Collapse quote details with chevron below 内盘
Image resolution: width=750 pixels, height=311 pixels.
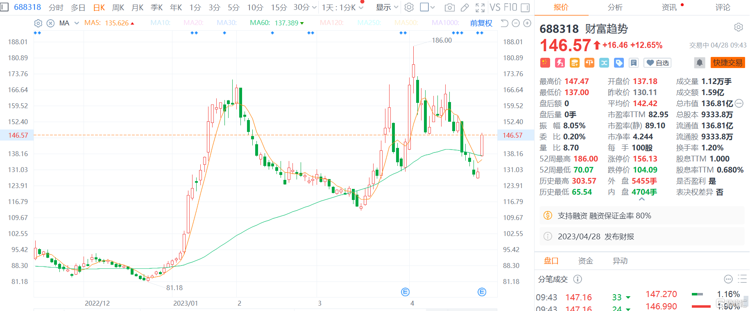642,199
